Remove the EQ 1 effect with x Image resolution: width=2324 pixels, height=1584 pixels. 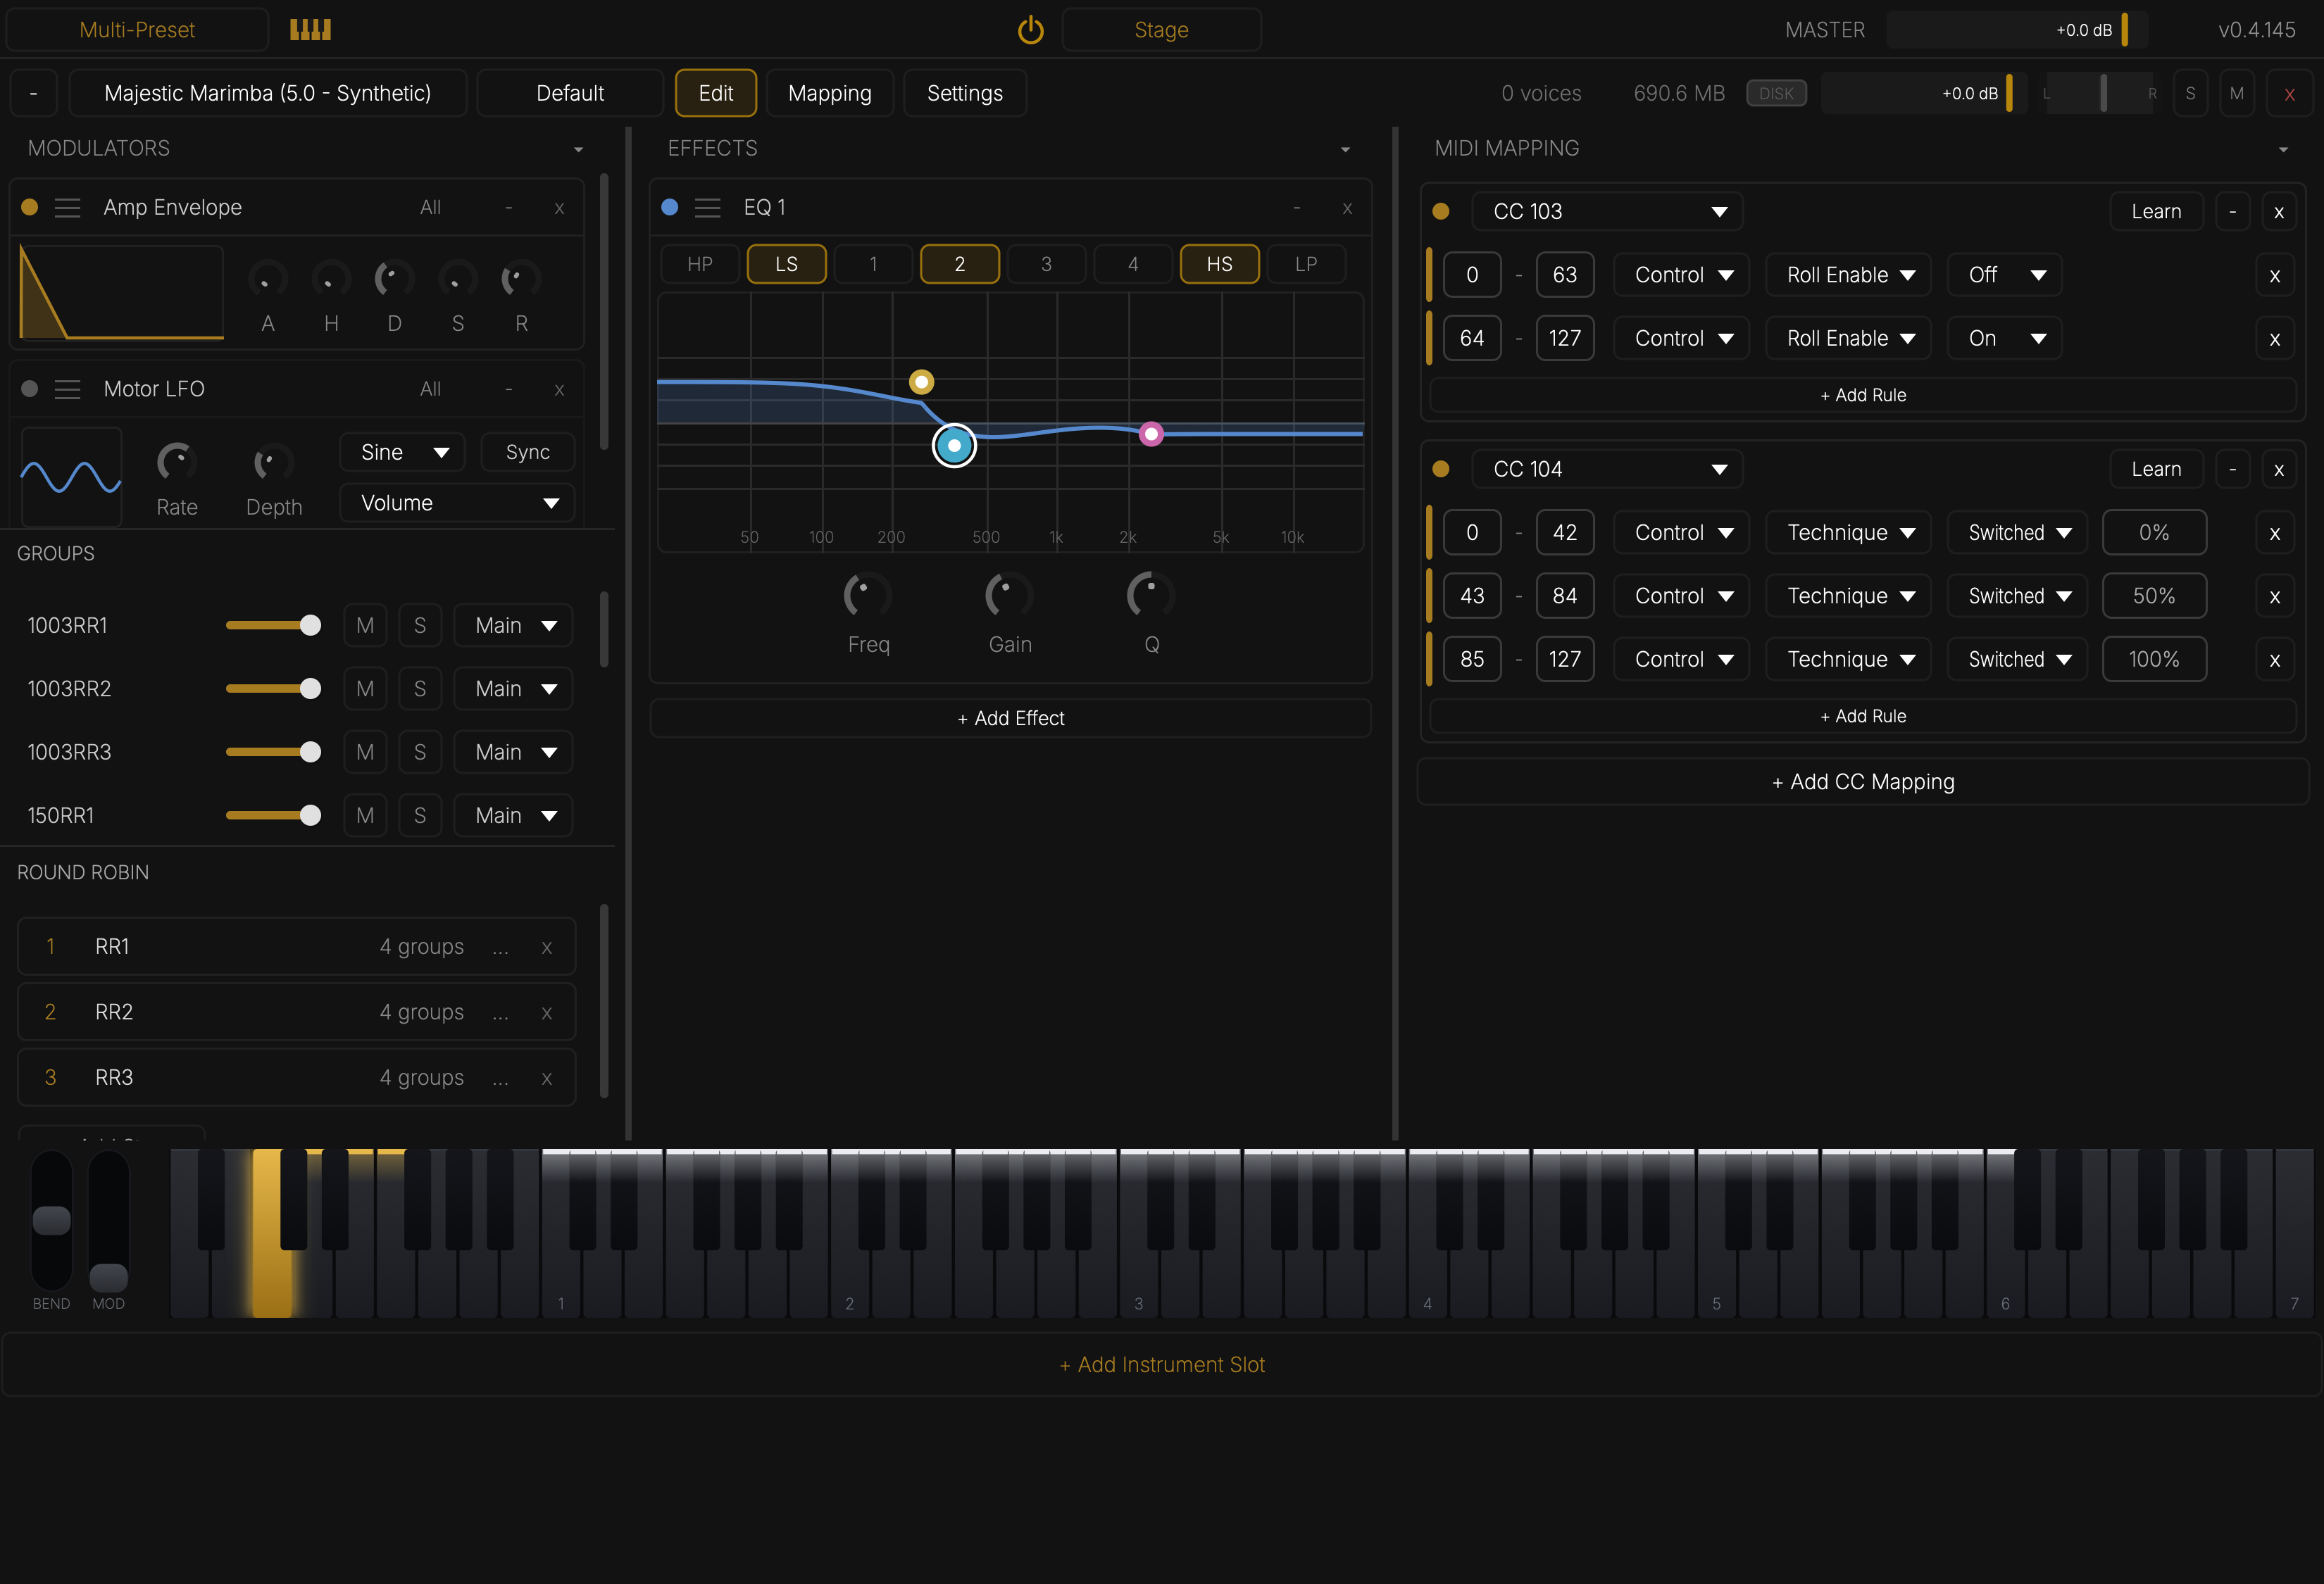1347,208
